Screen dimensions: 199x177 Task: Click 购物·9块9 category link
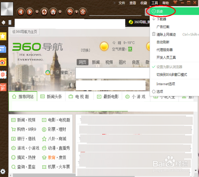point(24,129)
